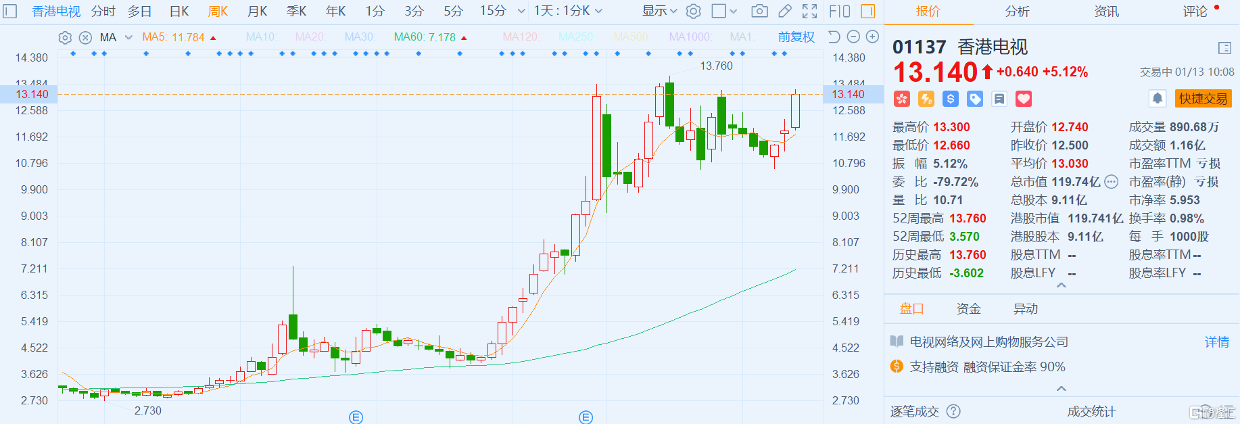This screenshot has height=424, width=1240.
Task: Zoom out chart with minus icon
Action: [853, 37]
